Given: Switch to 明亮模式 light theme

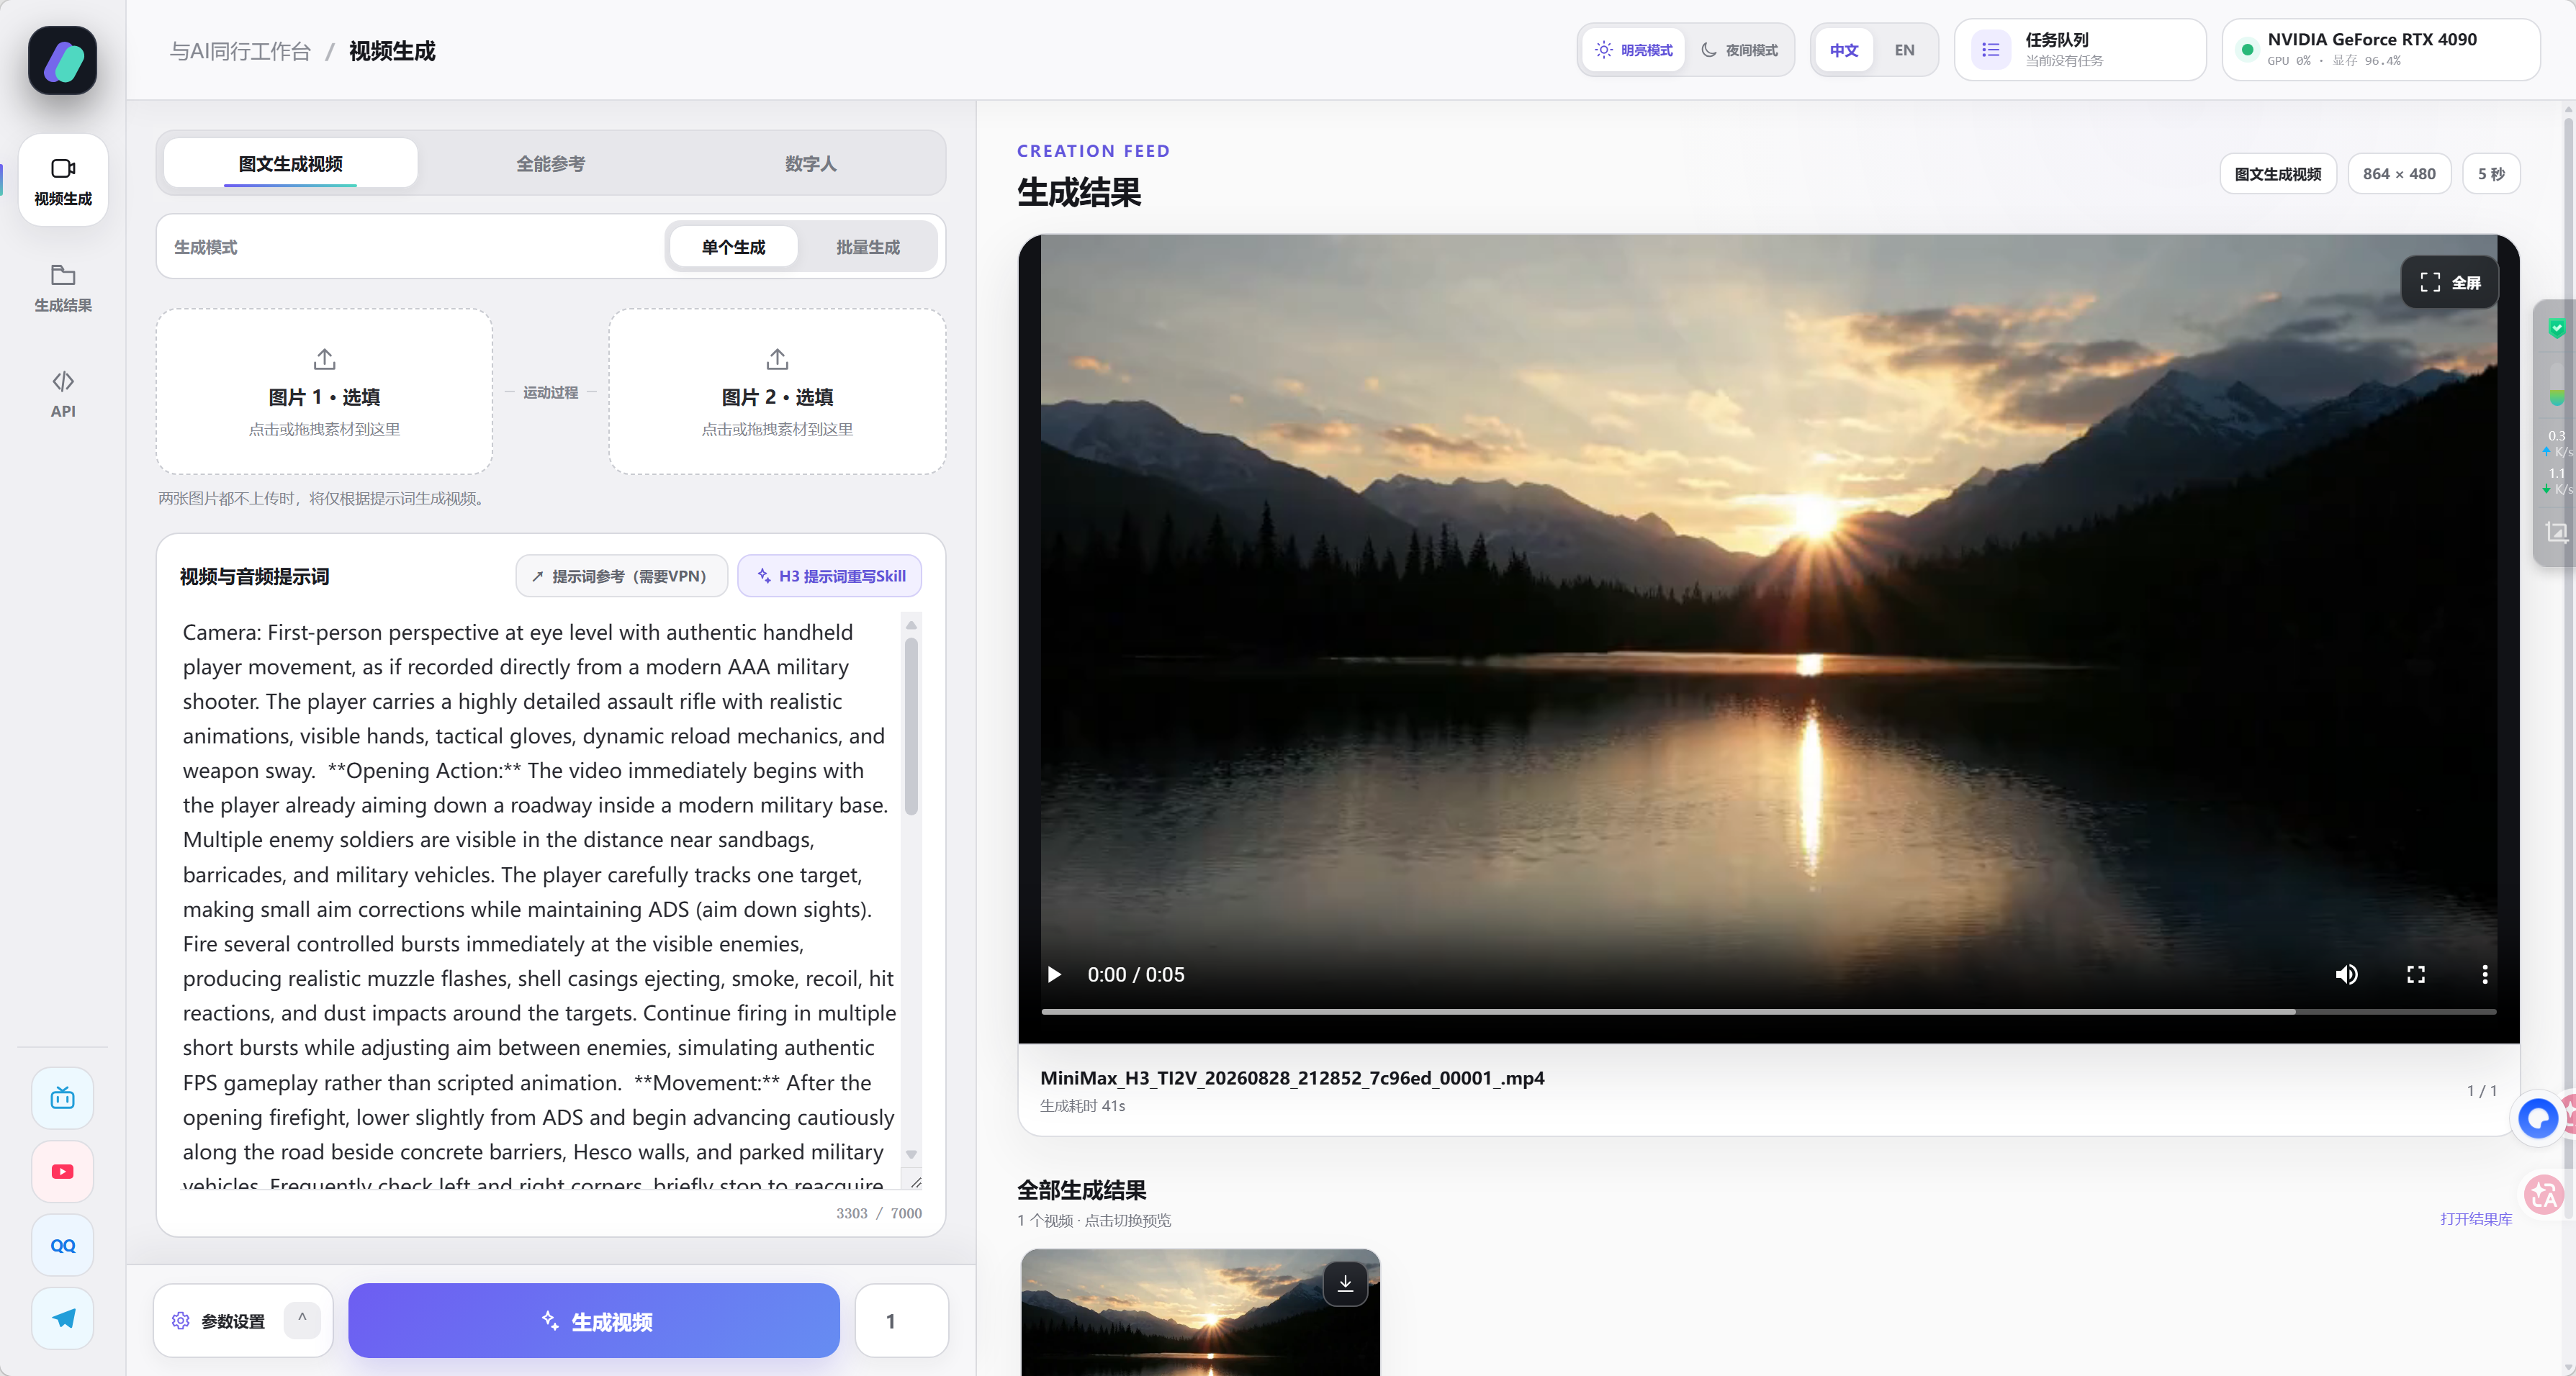Looking at the screenshot, I should click(x=1634, y=50).
